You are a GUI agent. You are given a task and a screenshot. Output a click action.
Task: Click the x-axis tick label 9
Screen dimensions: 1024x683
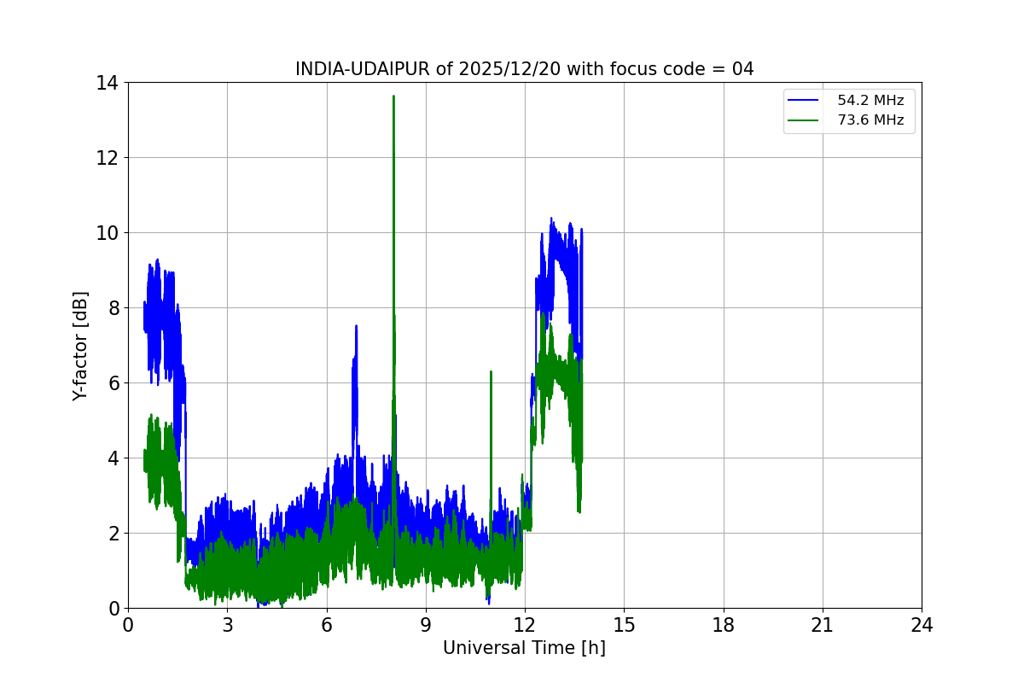[426, 625]
